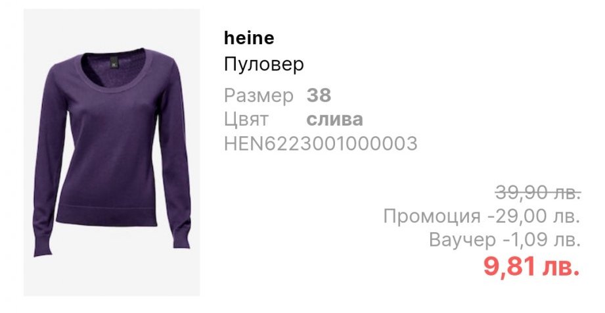The height and width of the screenshot is (313, 605).
Task: Click the Размер size label
Action: (x=259, y=95)
